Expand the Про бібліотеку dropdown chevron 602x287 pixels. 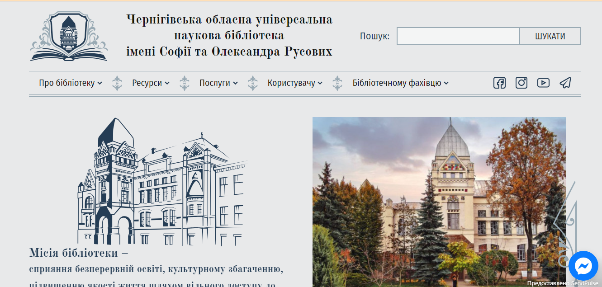tap(100, 83)
